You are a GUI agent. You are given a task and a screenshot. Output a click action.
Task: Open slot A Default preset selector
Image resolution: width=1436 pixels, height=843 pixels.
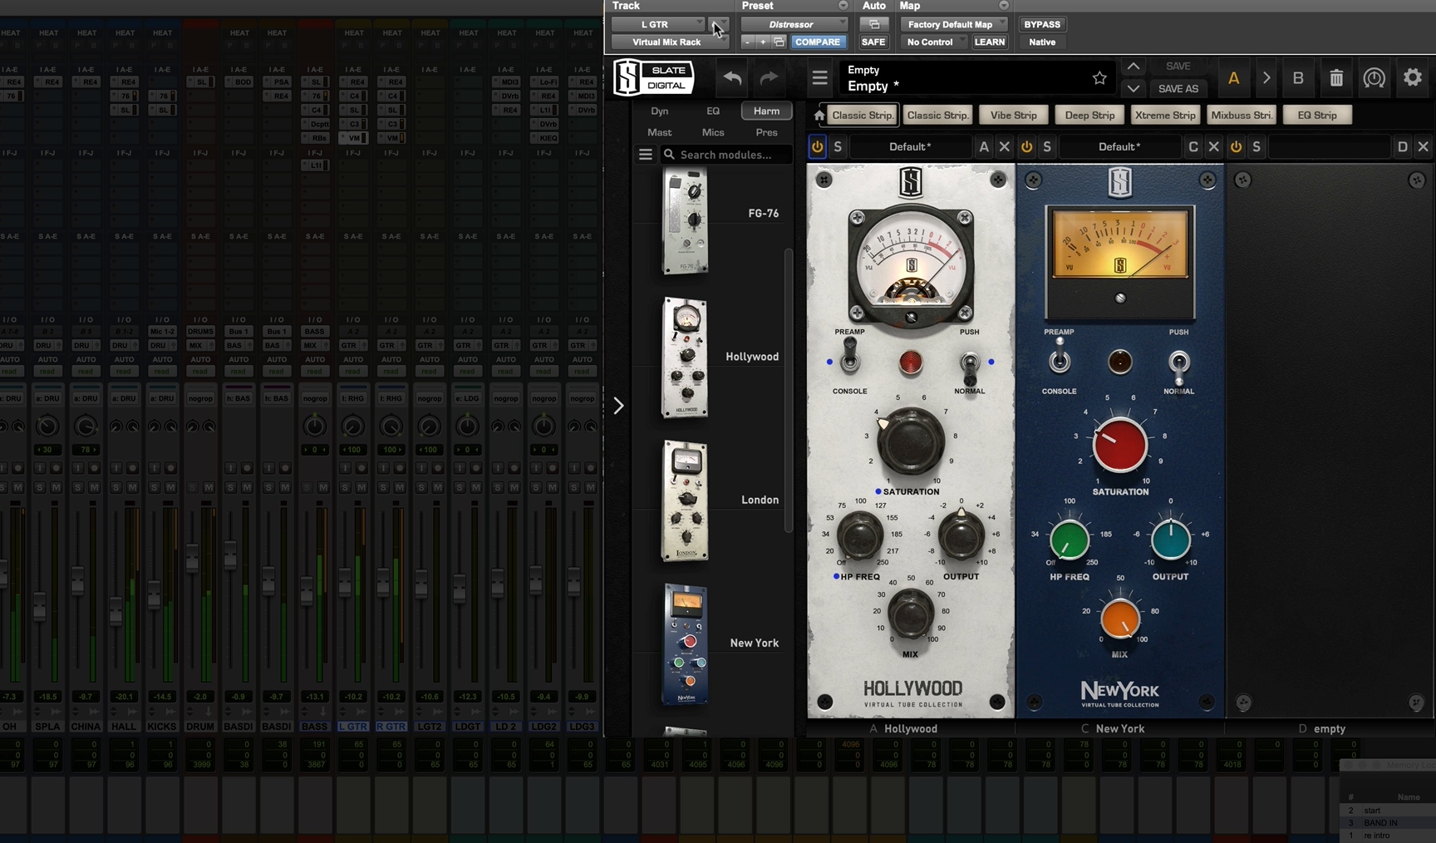(910, 146)
